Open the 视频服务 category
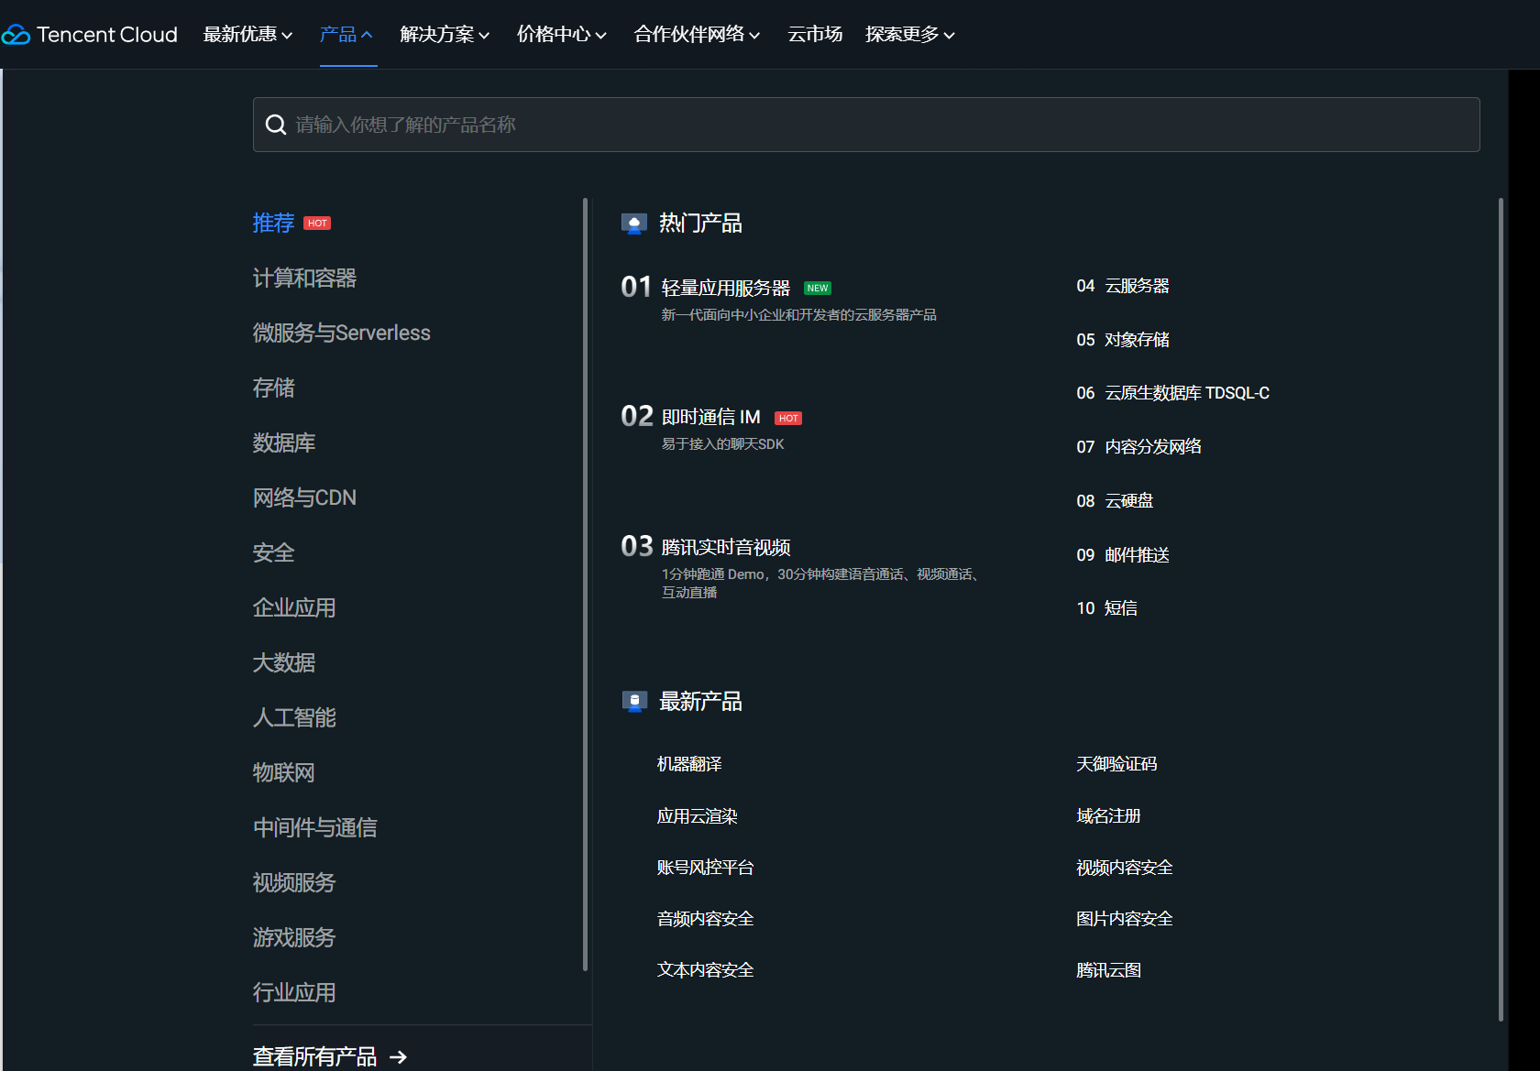1540x1071 pixels. [294, 883]
